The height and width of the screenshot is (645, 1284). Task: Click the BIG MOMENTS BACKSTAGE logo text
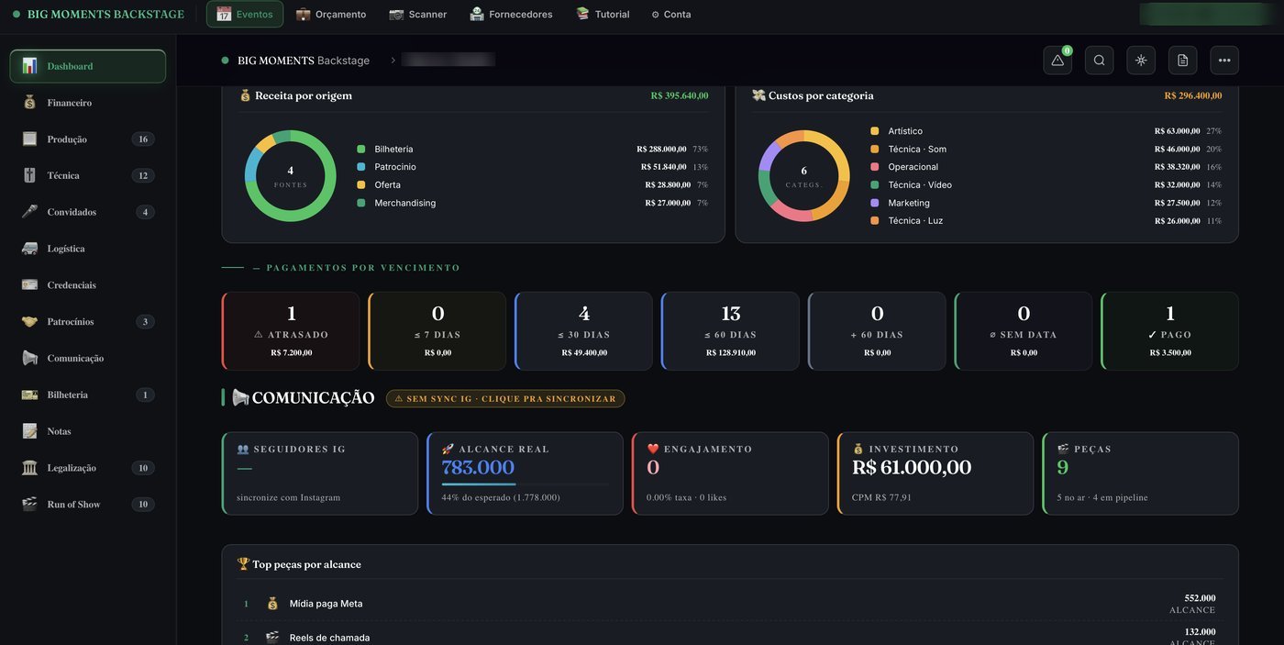105,14
